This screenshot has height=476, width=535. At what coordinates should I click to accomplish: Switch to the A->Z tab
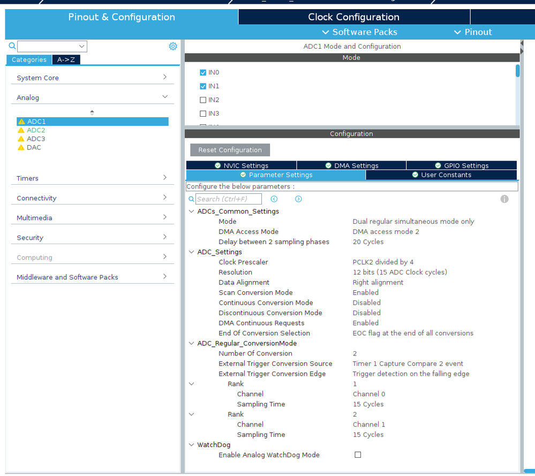66,59
